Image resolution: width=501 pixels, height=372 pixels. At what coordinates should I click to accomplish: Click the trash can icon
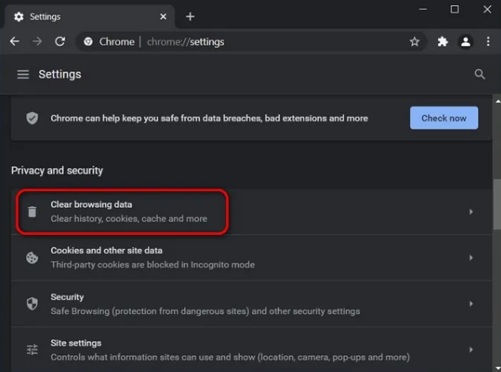coord(32,211)
